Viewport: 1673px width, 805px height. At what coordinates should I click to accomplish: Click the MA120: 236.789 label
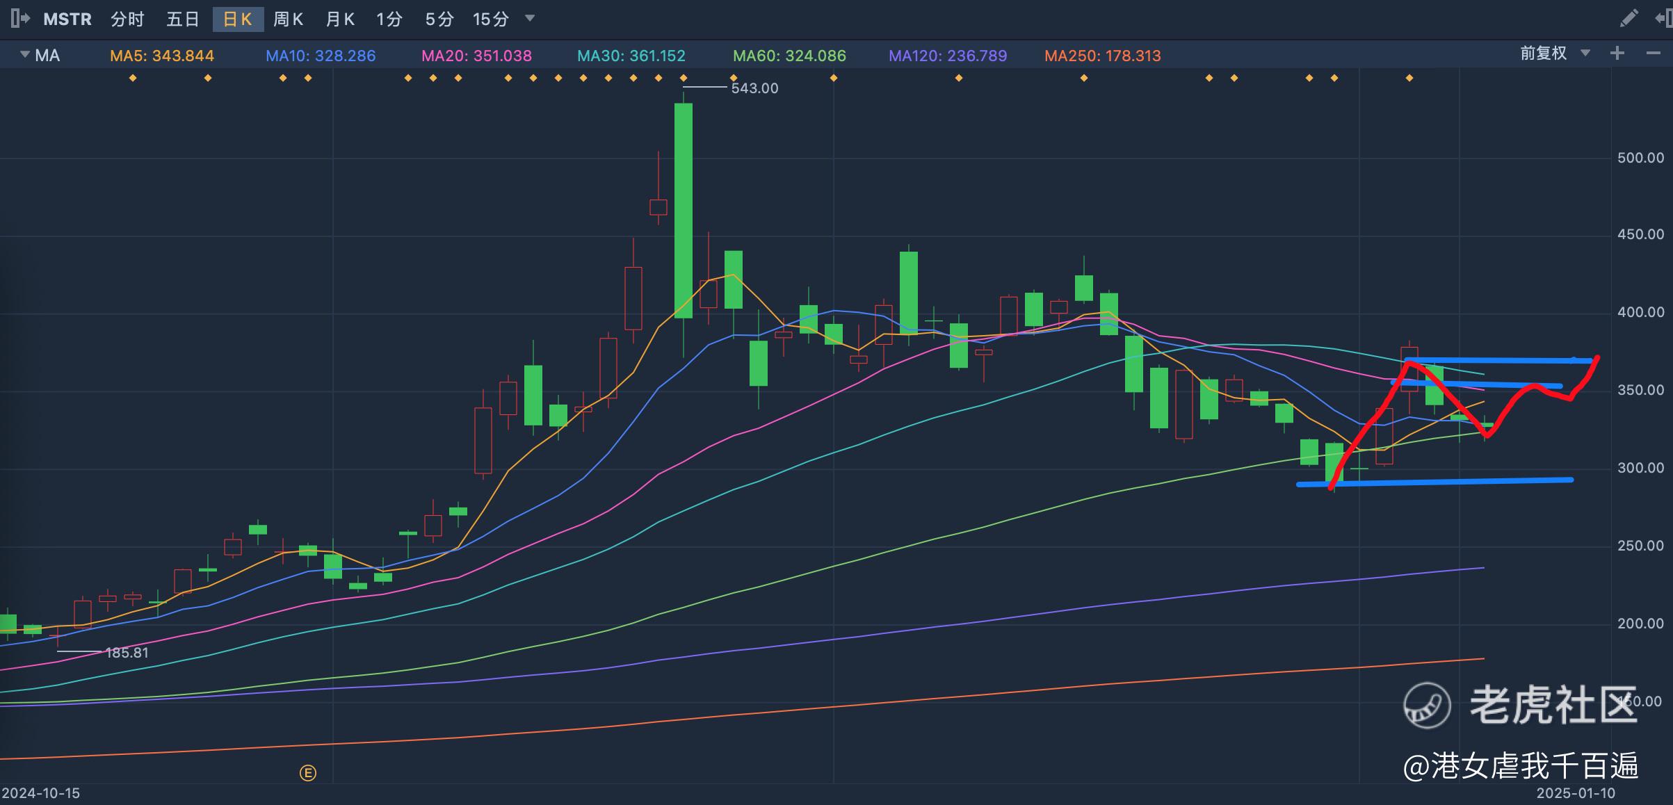point(948,56)
